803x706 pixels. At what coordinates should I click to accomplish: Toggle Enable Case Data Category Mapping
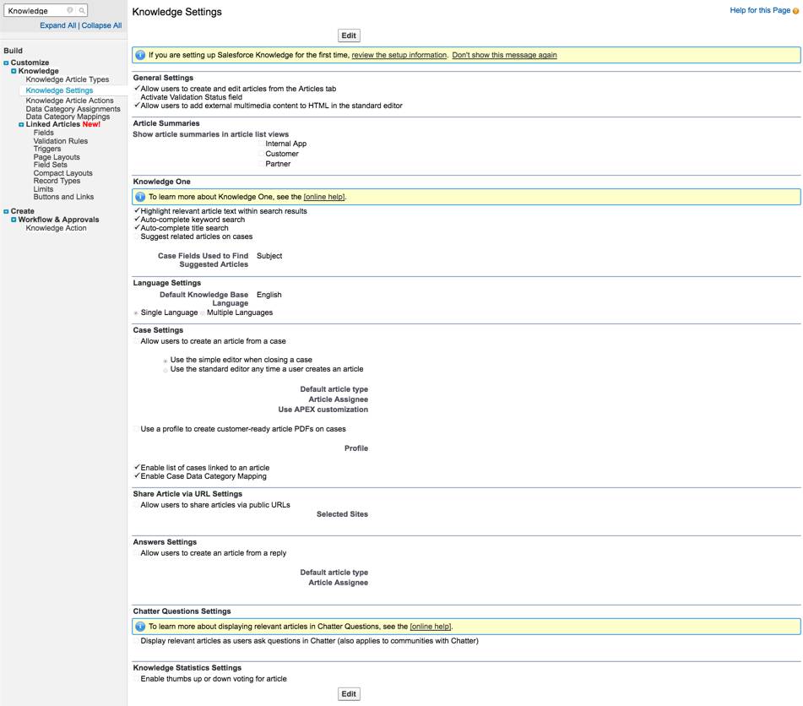[137, 476]
